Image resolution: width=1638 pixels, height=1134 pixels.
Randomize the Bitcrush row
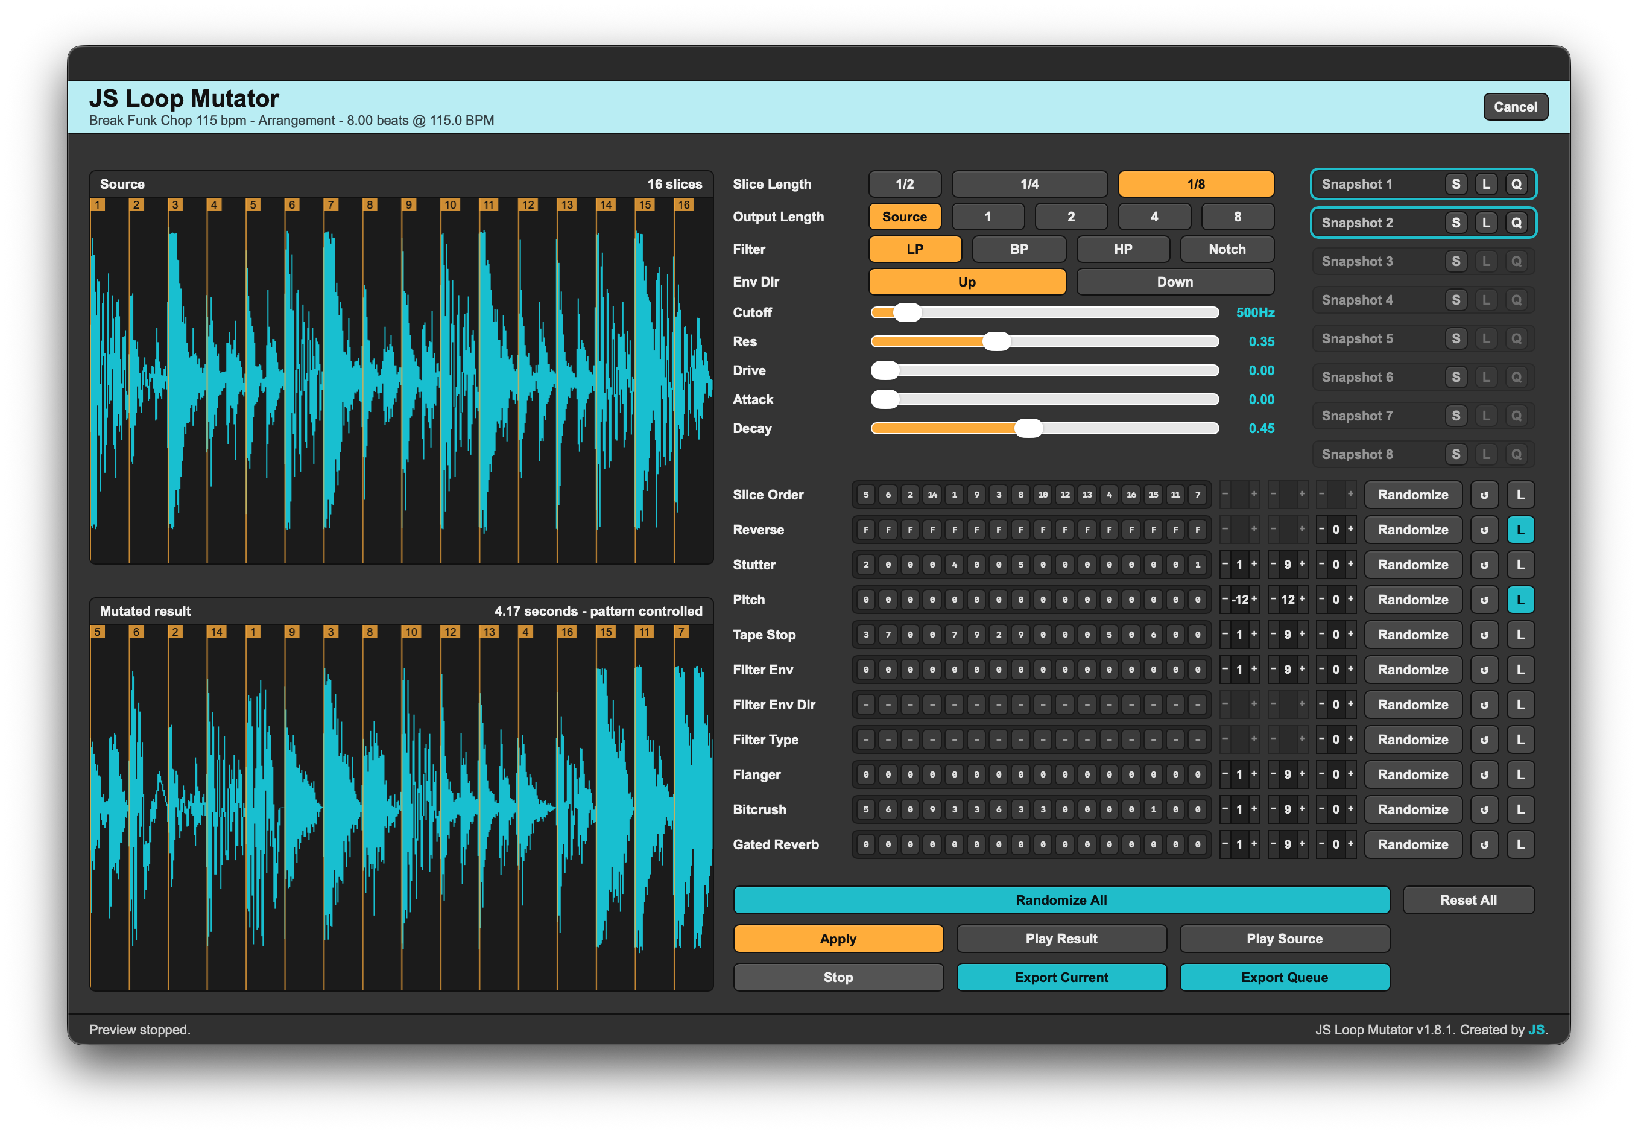pyautogui.click(x=1413, y=810)
